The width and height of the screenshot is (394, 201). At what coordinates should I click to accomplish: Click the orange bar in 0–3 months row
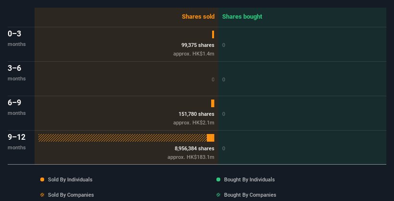coord(213,34)
